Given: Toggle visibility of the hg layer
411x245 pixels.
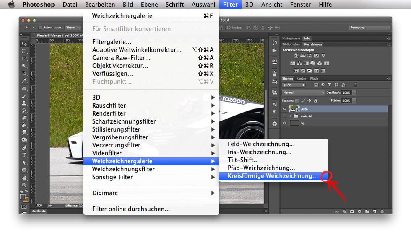Looking at the screenshot, I should point(284,123).
